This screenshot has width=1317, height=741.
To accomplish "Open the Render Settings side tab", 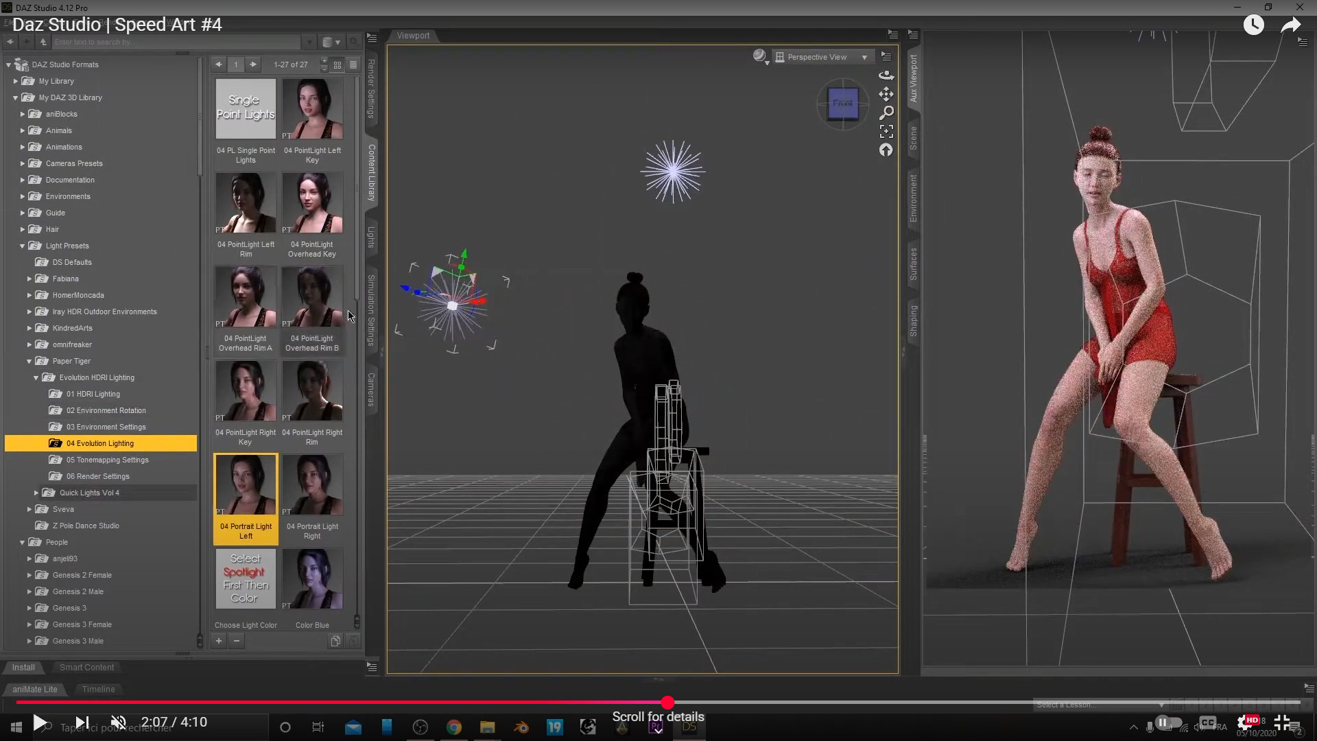I will click(x=371, y=89).
